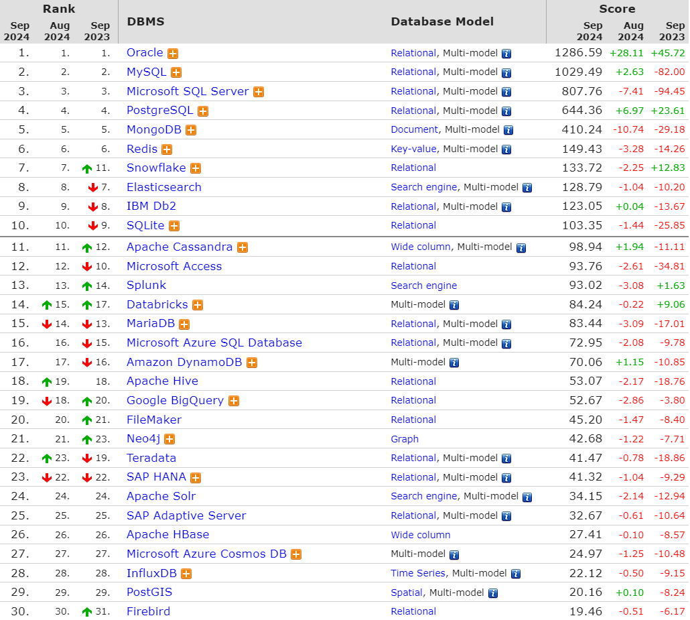The height and width of the screenshot is (620, 690).
Task: Click the orange plus icon next to Oracle
Action: coord(173,54)
